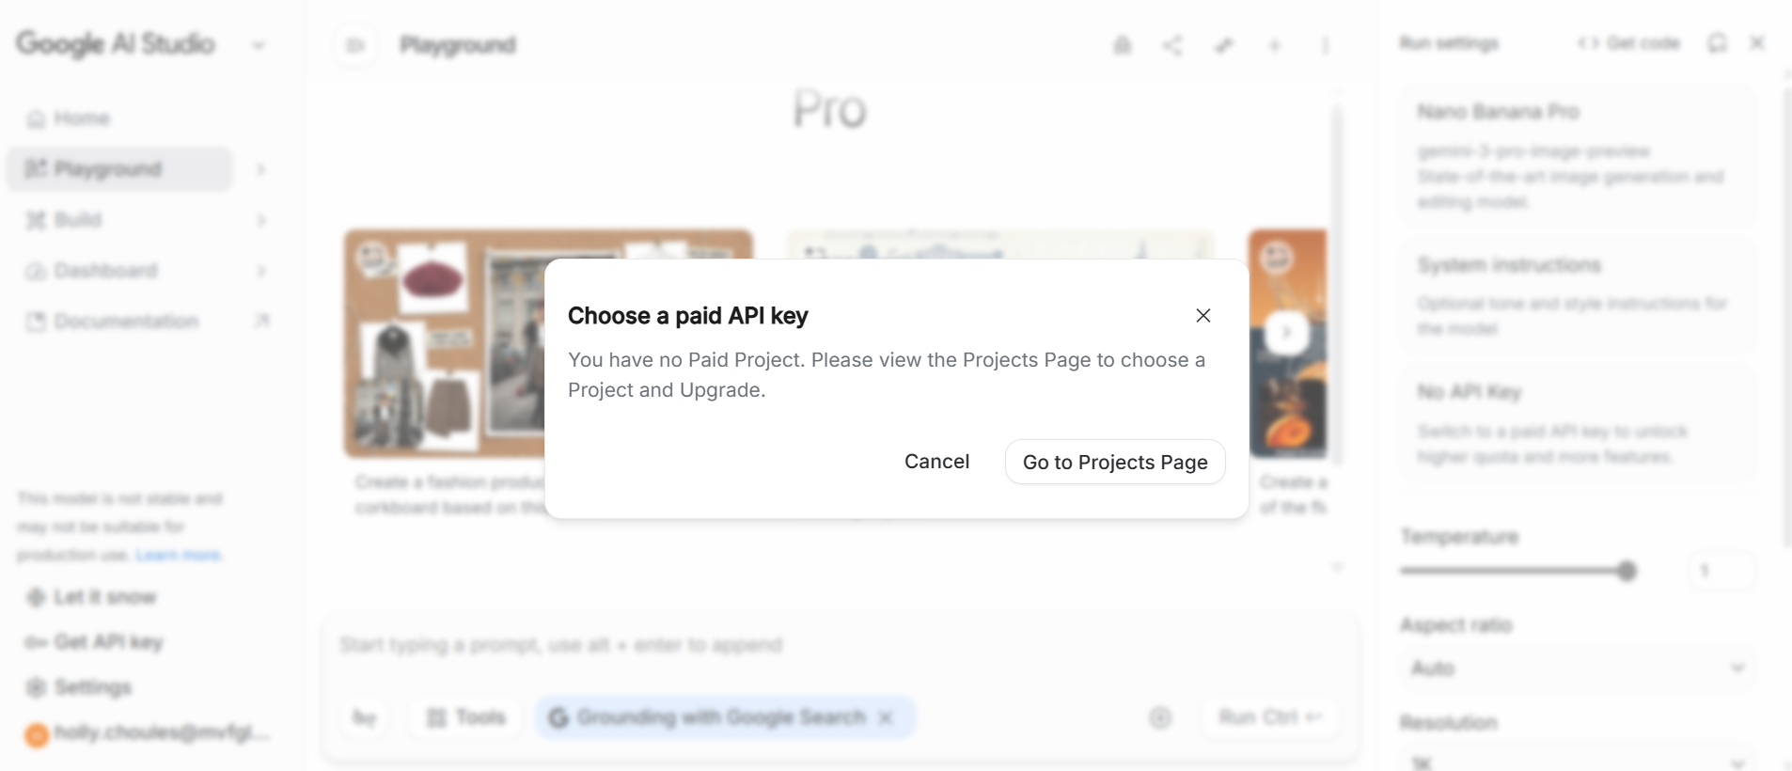Open the Aspect ratio dropdown showing Auto
This screenshot has height=771, width=1792.
pyautogui.click(x=1576, y=667)
